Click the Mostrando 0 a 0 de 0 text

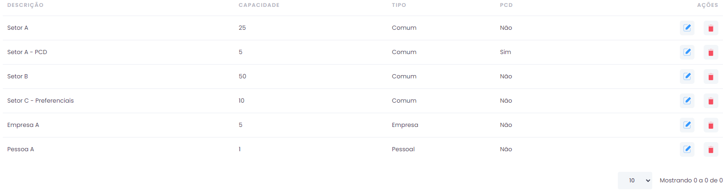pos(691,181)
